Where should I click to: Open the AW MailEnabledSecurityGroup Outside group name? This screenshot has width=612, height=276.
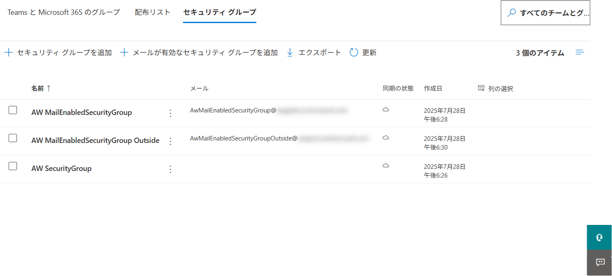95,140
